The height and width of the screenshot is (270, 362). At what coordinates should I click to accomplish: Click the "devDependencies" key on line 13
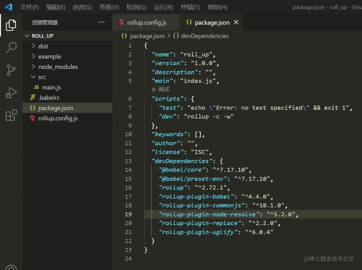coord(182,161)
